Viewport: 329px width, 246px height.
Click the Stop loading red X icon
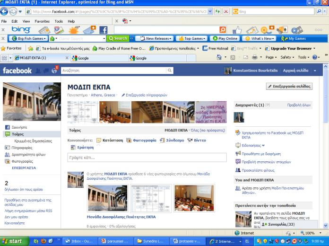(x=226, y=11)
